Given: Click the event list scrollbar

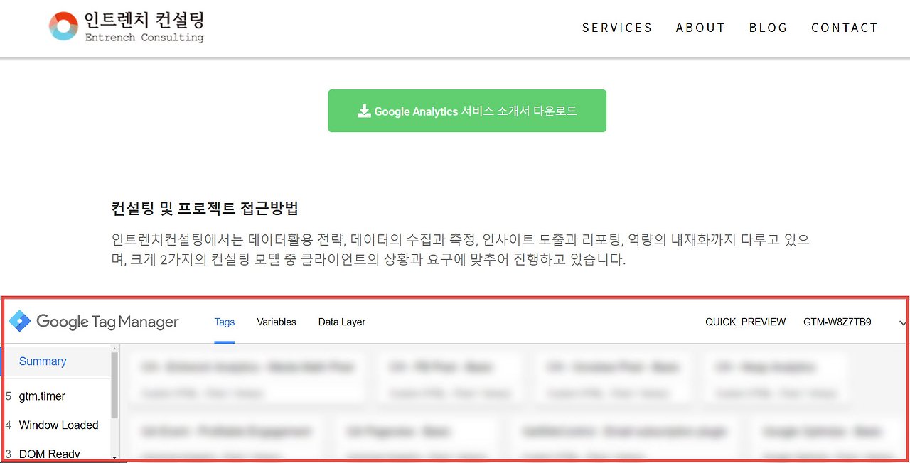Looking at the screenshot, I should click(x=114, y=384).
